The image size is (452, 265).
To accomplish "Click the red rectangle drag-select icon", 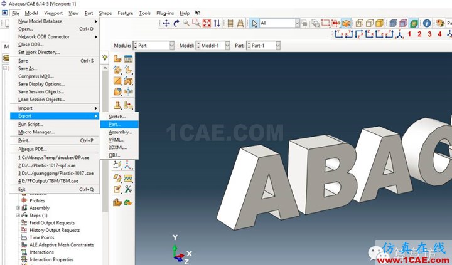I will 325,23.
